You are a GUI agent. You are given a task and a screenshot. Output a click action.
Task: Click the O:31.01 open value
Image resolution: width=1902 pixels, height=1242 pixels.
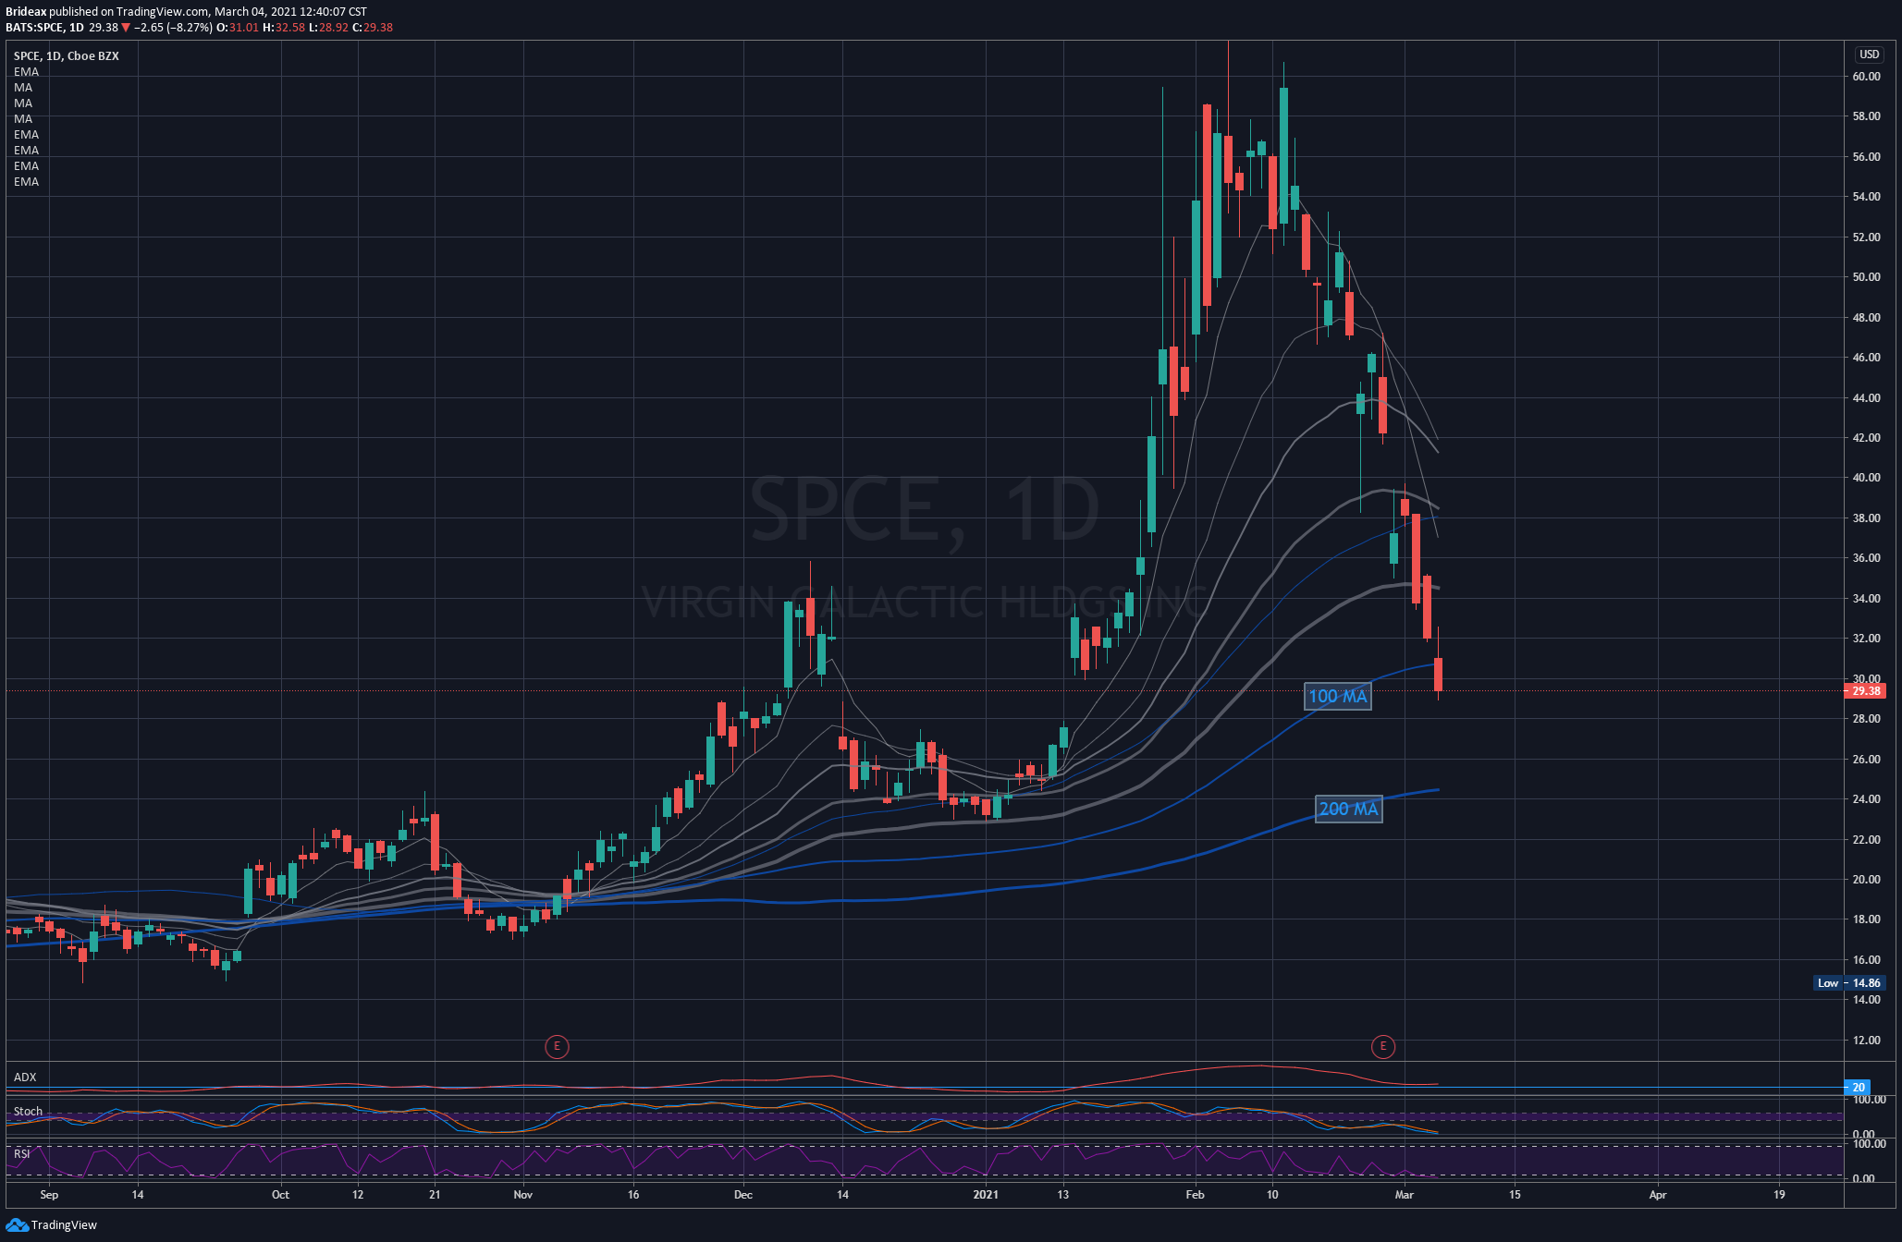click(x=238, y=28)
